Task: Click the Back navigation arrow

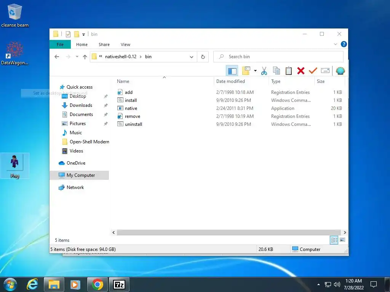Action: [57, 57]
